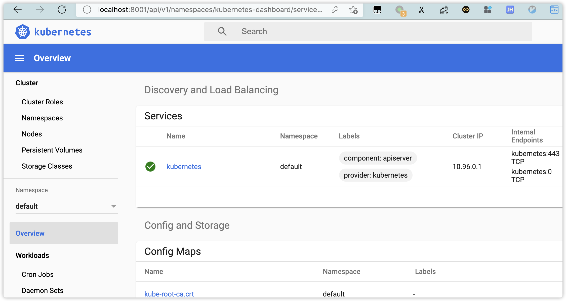The width and height of the screenshot is (566, 301).
Task: Click the add-to-favorites star icon
Action: pyautogui.click(x=353, y=10)
